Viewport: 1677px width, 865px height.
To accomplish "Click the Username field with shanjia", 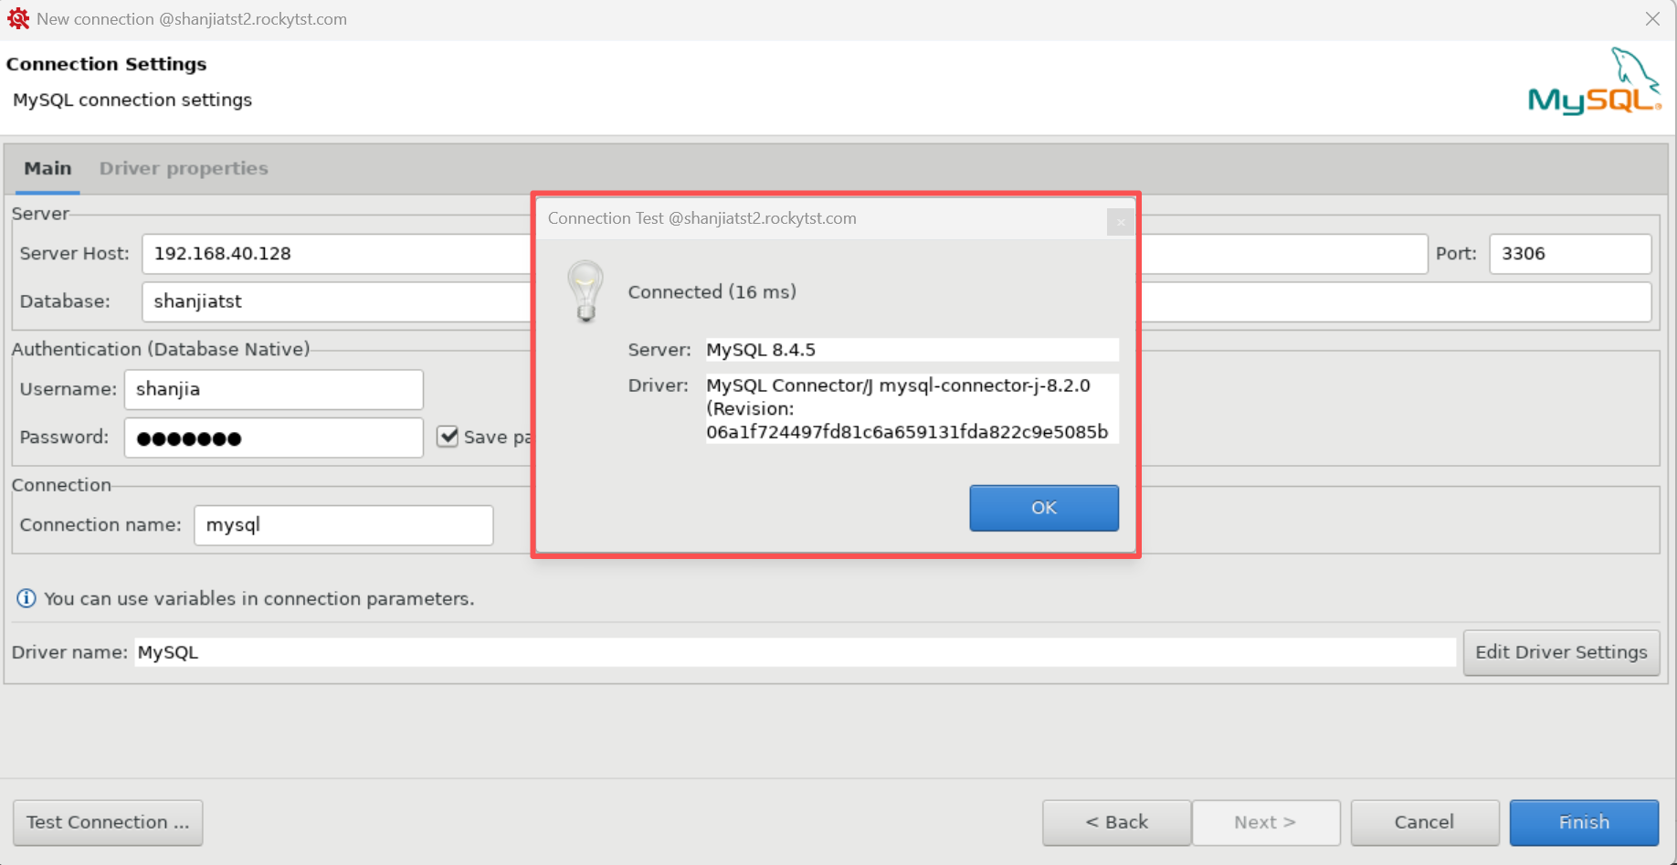I will pyautogui.click(x=274, y=389).
